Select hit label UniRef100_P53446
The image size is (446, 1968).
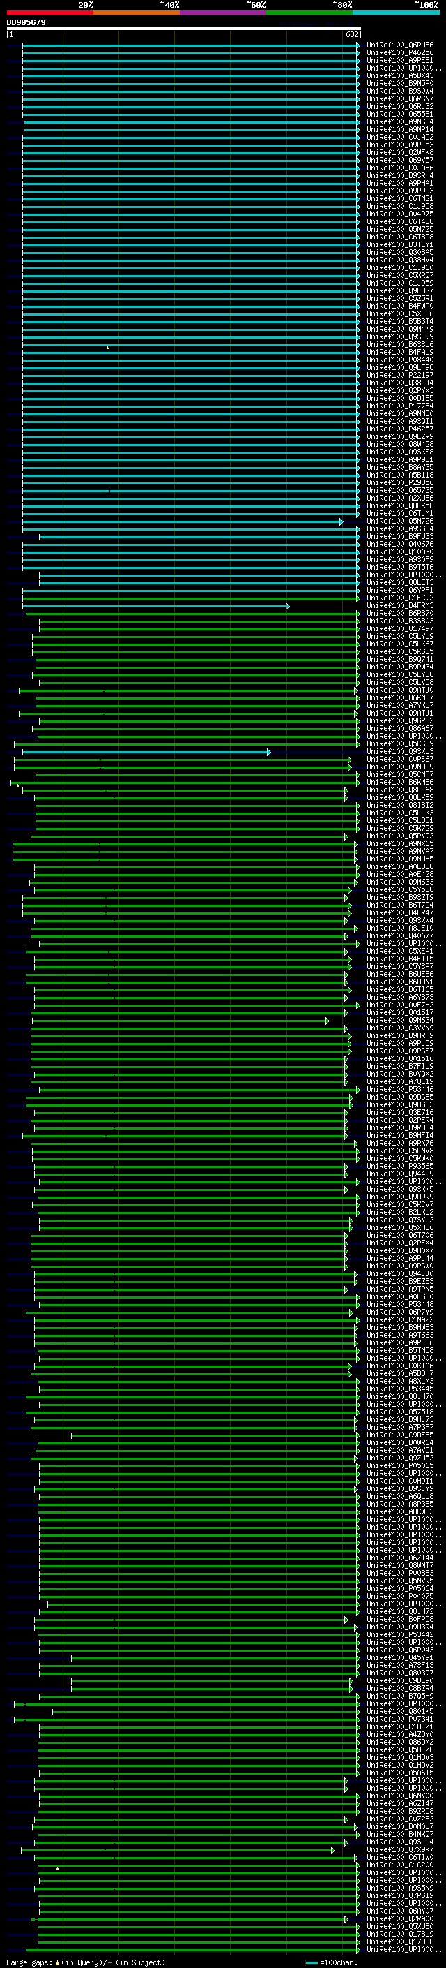(399, 1090)
